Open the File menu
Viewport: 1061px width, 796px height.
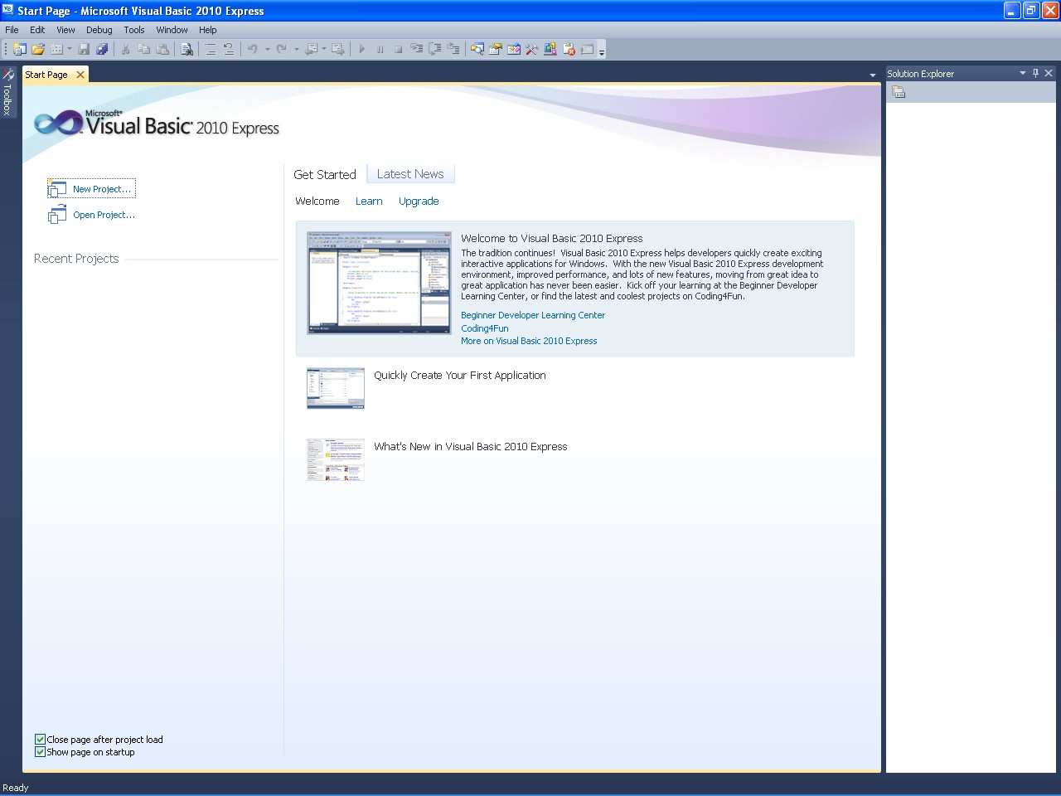pos(12,30)
